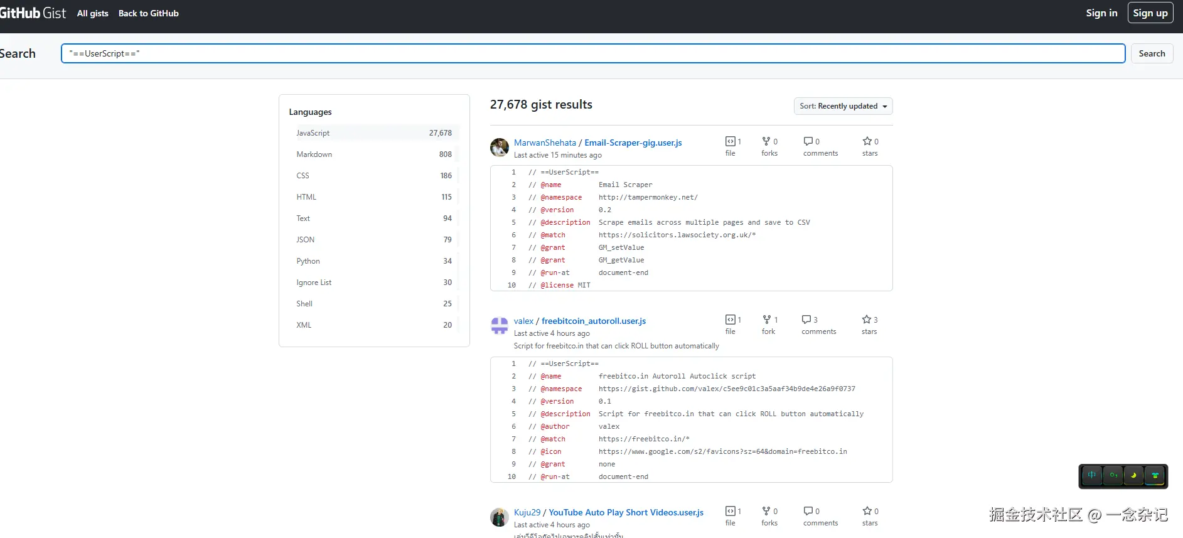The width and height of the screenshot is (1183, 538).
Task: Open Kuju29 user profile link
Action: point(527,512)
